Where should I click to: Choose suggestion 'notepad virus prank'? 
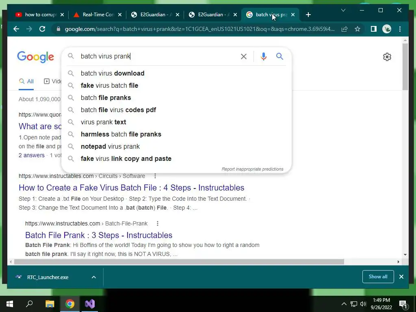[176, 146]
